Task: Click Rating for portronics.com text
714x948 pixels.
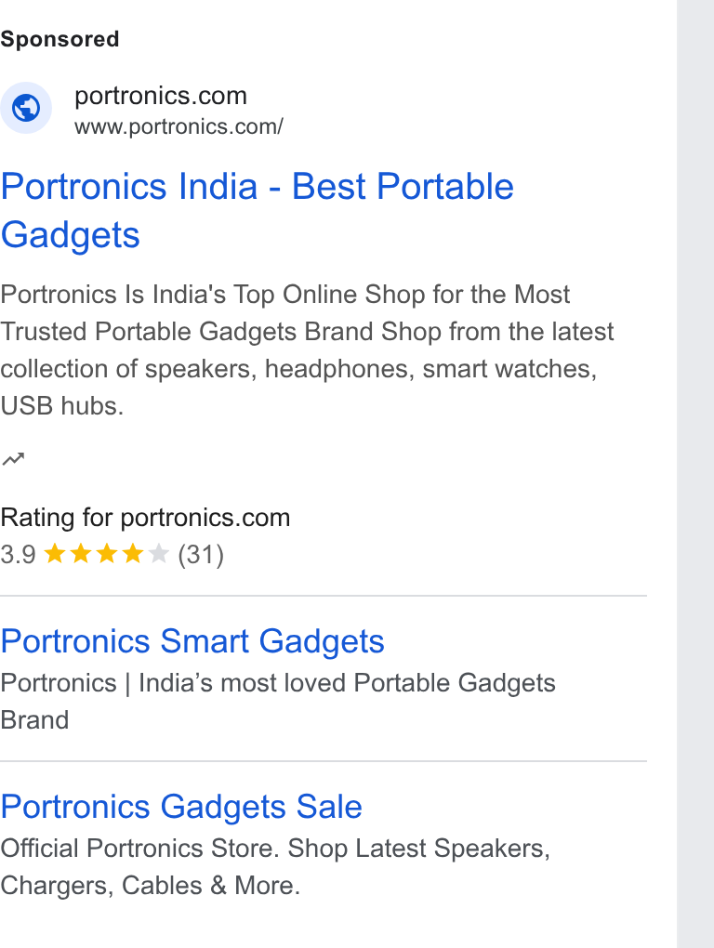Action: (x=145, y=518)
